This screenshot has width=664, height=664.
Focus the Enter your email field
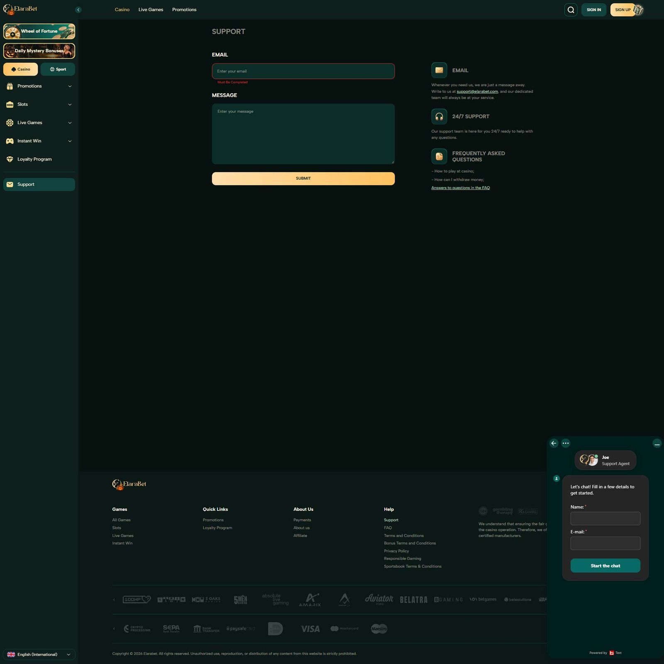click(x=303, y=71)
